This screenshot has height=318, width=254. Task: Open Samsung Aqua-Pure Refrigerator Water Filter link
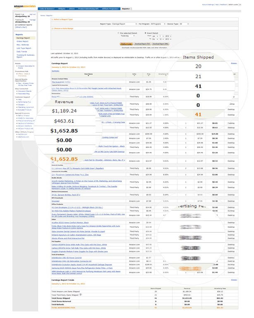pyautogui.click(x=82, y=268)
